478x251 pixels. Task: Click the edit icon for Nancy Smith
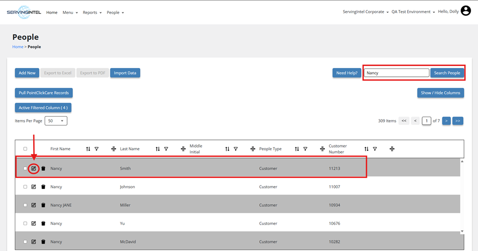pos(34,169)
